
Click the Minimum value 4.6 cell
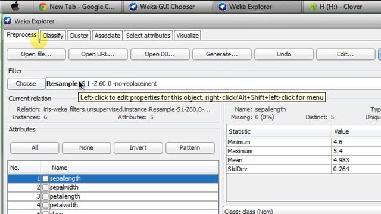(x=357, y=142)
